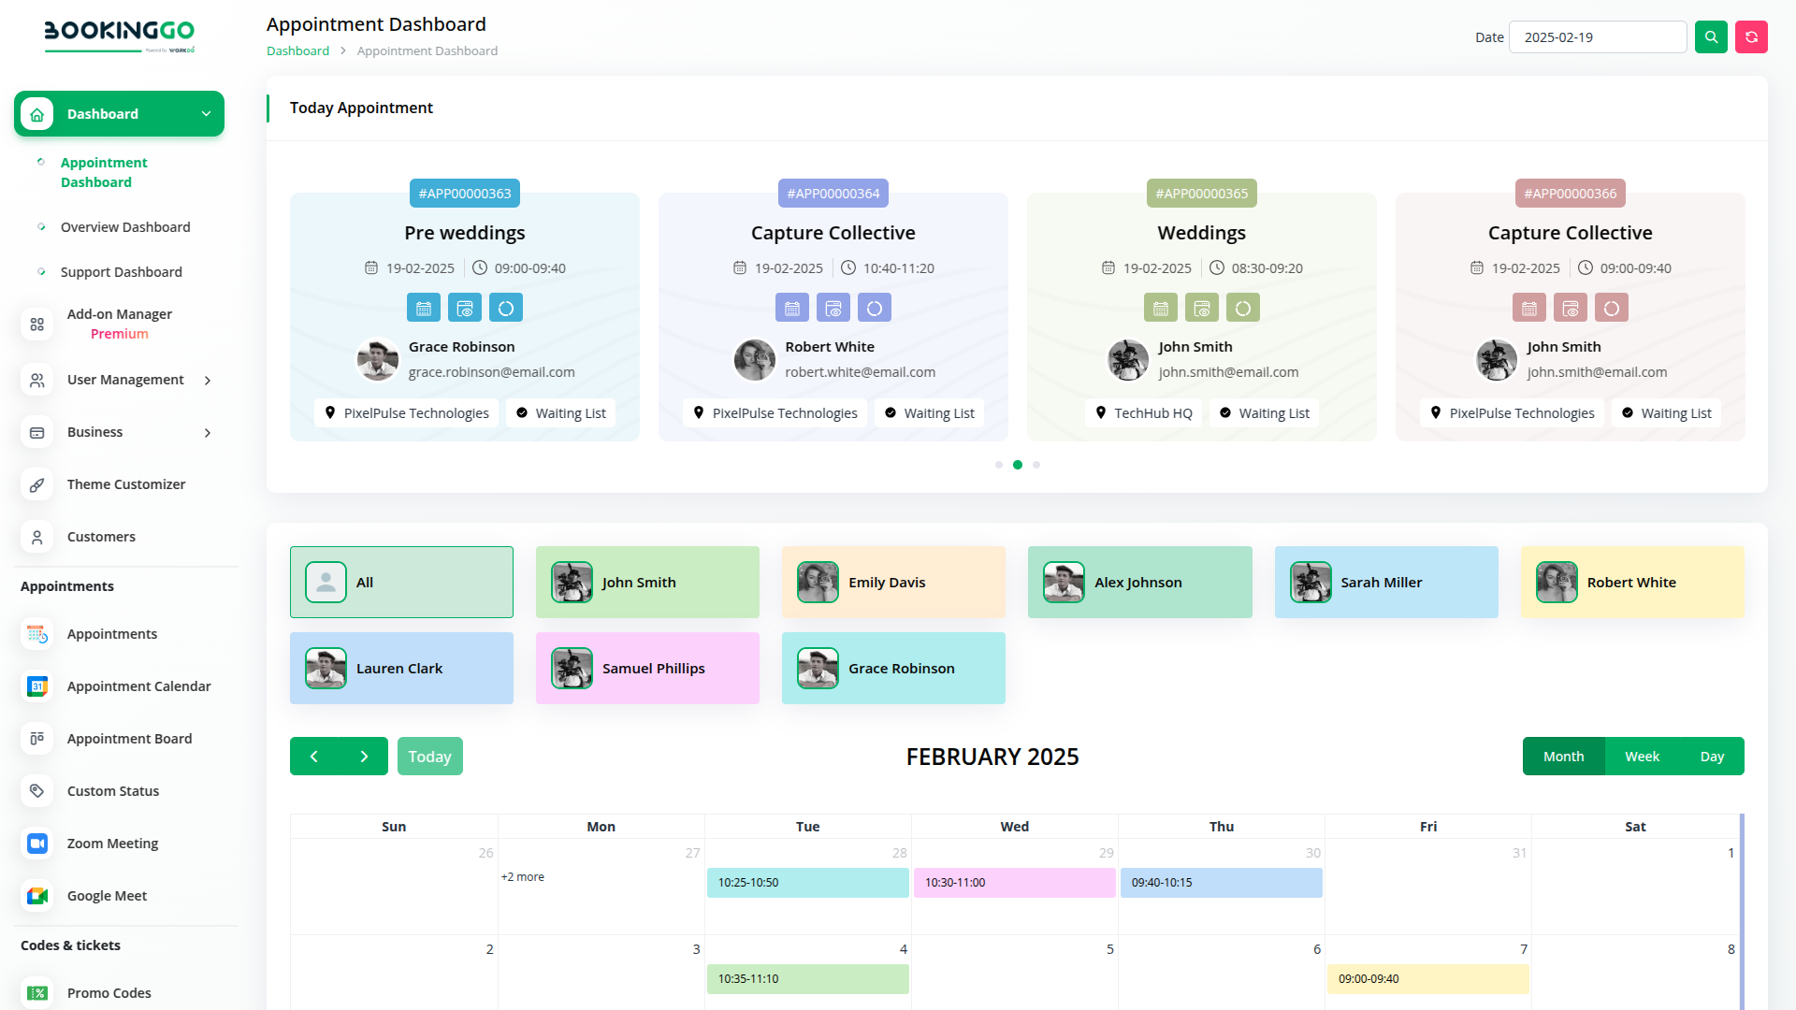
Task: Open Zoom Meeting from the sidebar
Action: coord(112,844)
